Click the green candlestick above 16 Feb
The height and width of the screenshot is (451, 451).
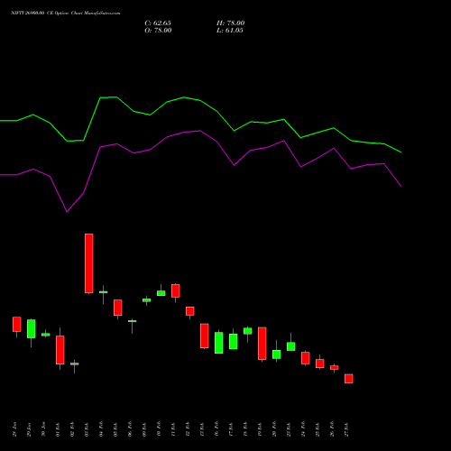(219, 343)
